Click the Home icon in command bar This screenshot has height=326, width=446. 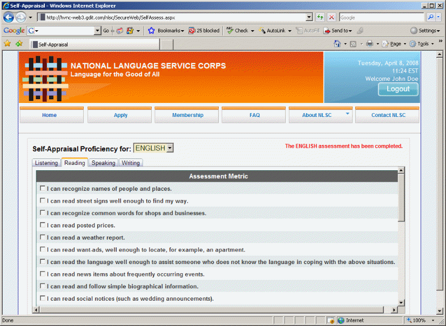337,44
